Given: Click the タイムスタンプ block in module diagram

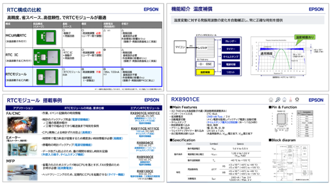Looking at the screenshot, I should coord(231,56).
